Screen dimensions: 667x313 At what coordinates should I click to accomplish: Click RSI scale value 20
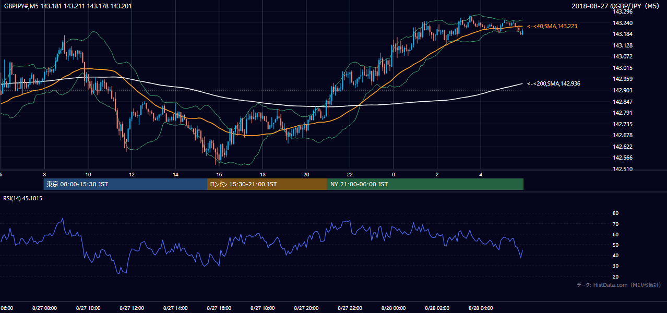[615, 276]
